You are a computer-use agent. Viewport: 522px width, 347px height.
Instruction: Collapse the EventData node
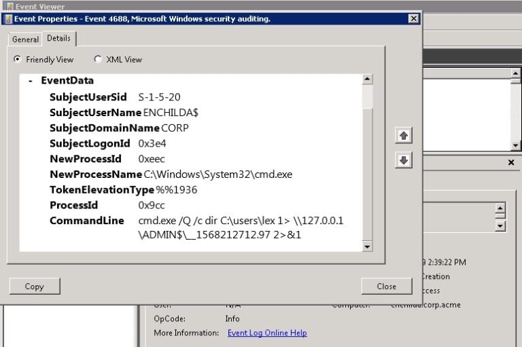pyautogui.click(x=31, y=80)
